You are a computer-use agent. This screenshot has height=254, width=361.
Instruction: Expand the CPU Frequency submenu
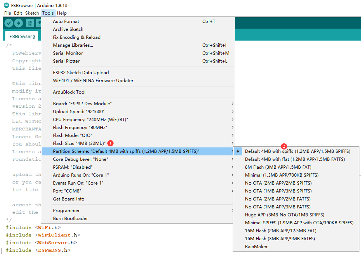[x=138, y=119]
